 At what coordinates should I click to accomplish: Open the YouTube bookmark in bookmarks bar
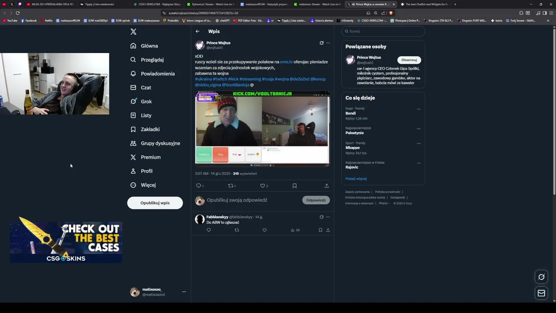[10, 20]
